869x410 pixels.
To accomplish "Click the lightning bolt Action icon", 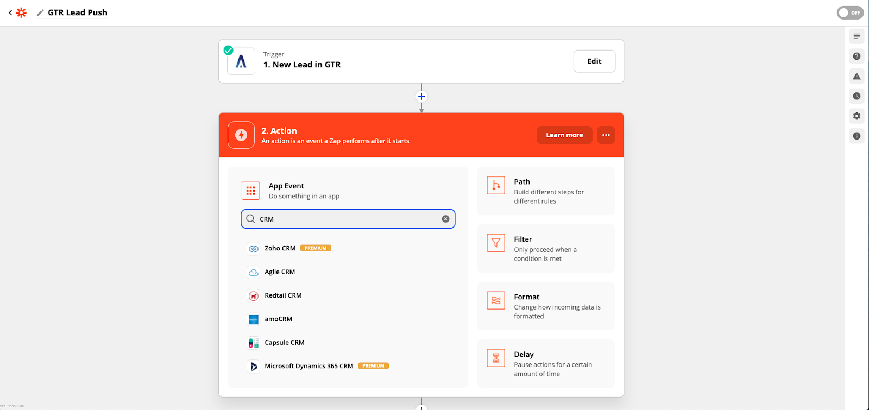I will (241, 135).
